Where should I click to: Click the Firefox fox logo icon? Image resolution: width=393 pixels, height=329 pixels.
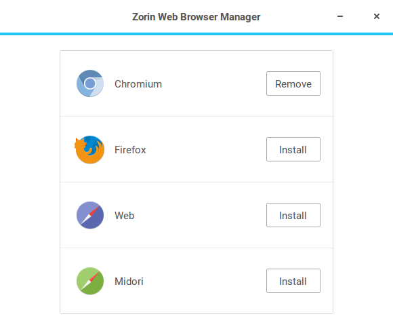(89, 149)
